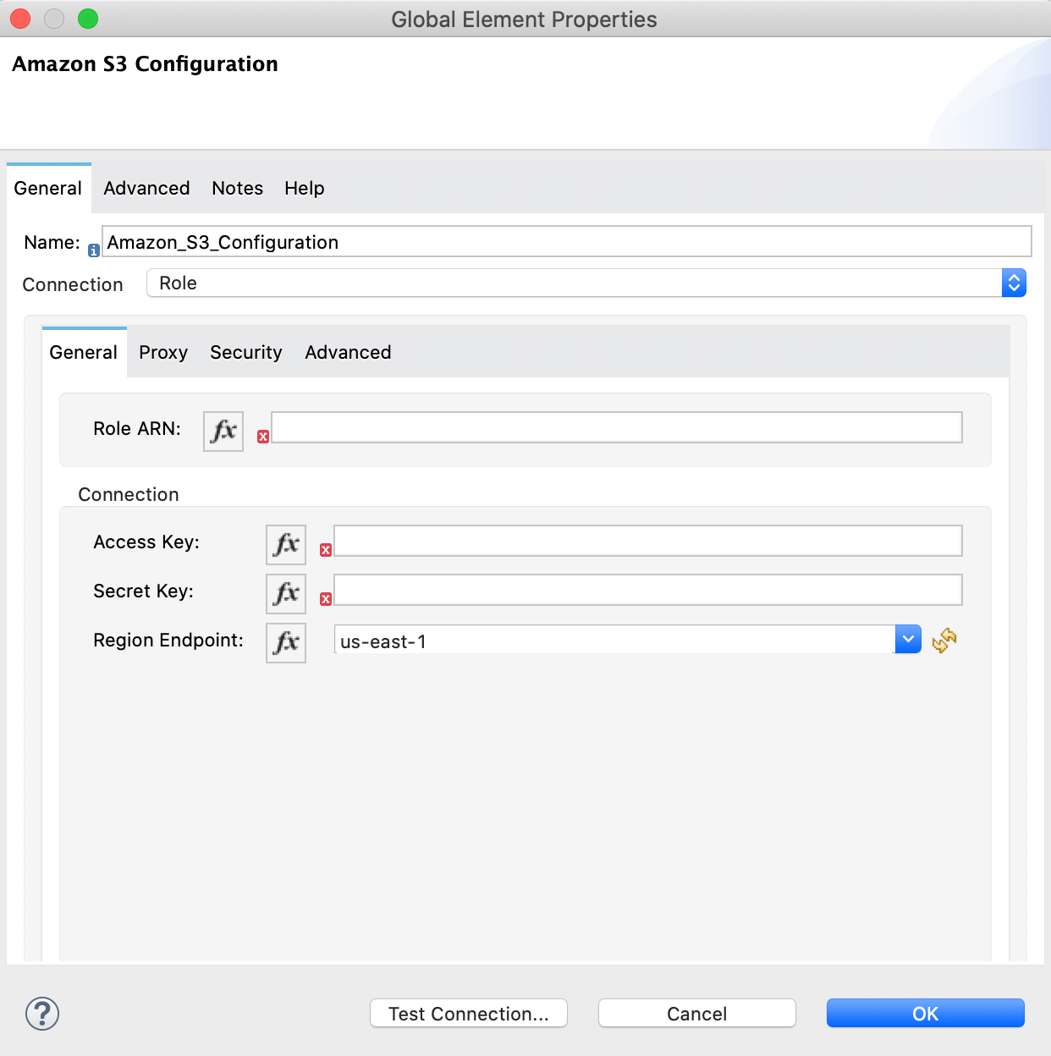The image size is (1051, 1056).
Task: Click inside the Role ARN text field
Action: pos(615,427)
